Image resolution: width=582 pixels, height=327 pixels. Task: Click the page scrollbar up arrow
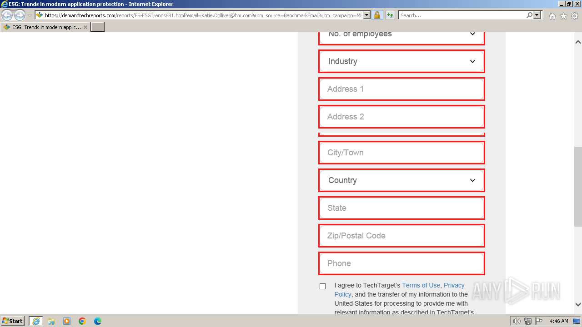point(578,42)
